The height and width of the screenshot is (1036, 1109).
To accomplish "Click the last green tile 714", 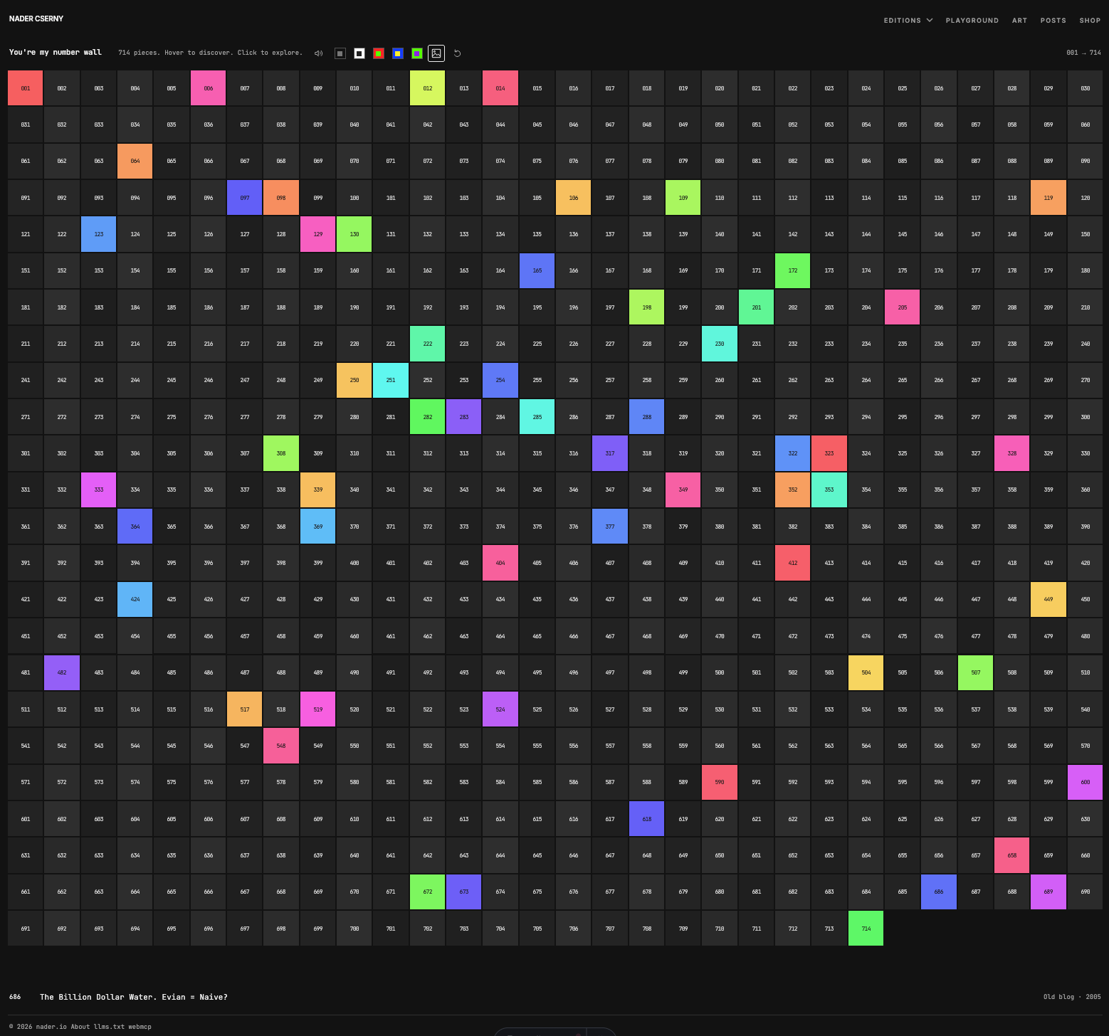I will 866,929.
